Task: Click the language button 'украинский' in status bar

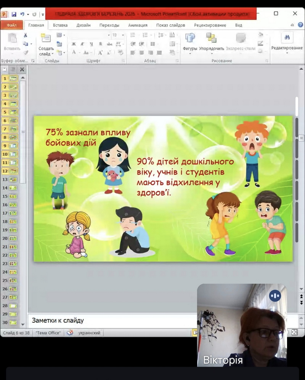Action: point(89,333)
